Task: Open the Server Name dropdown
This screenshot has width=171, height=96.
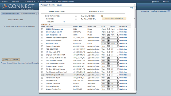Action: click(x=76, y=16)
